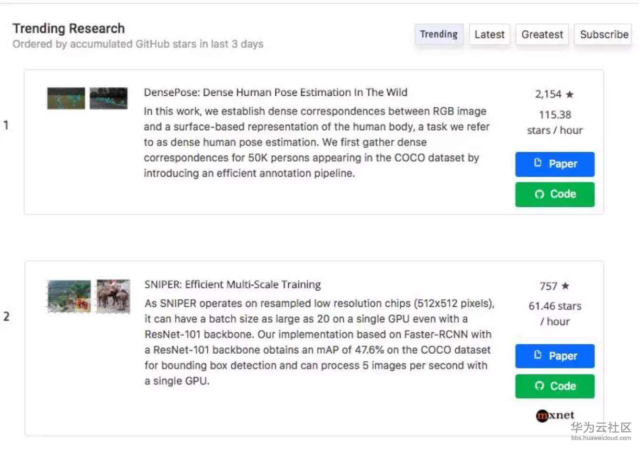Click the 'Trending Research' heading
The height and width of the screenshot is (450, 641).
[x=68, y=29]
